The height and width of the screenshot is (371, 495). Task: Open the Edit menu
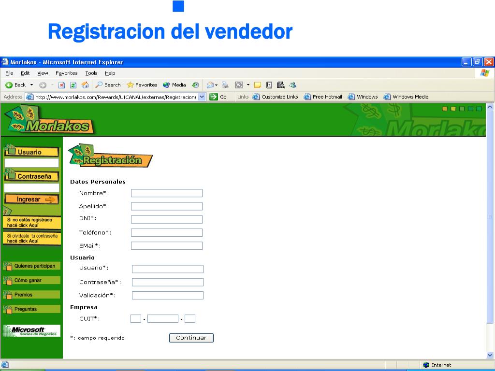(25, 73)
